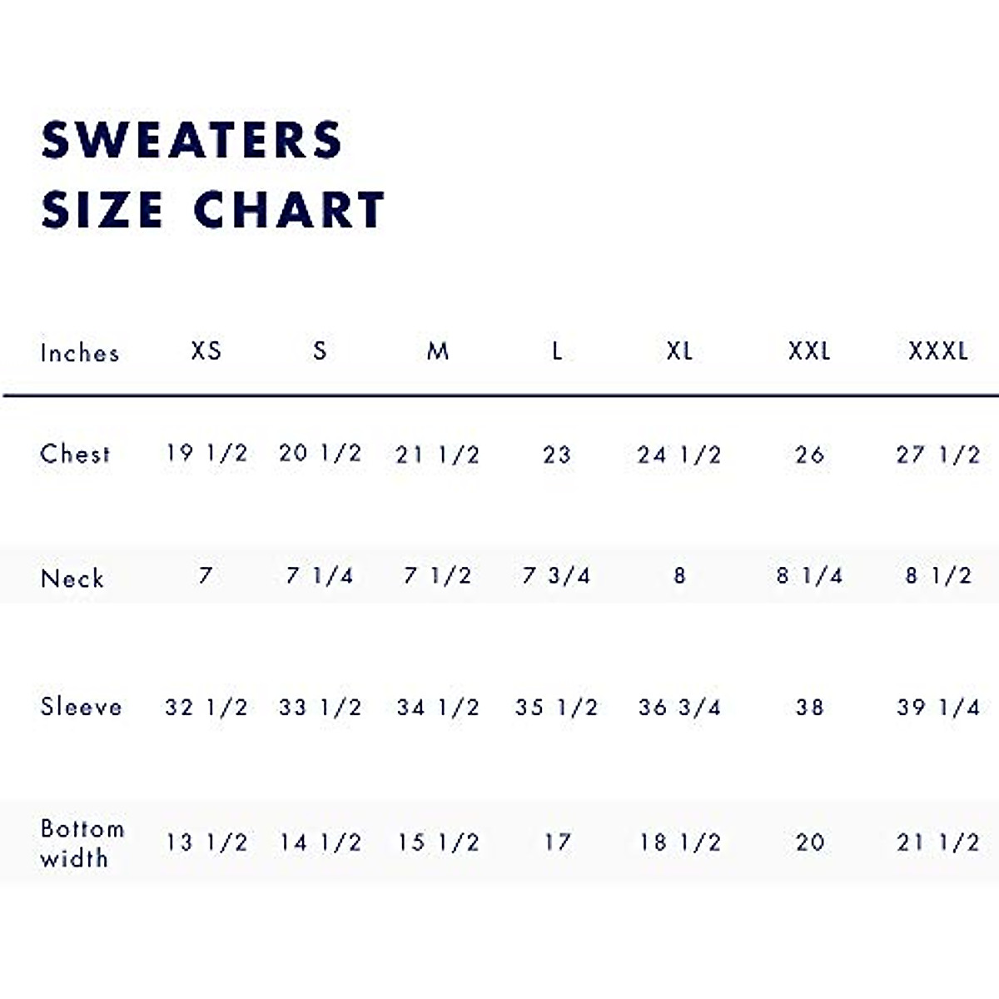
Task: Click the chest value 23 for size L
Action: click(557, 455)
